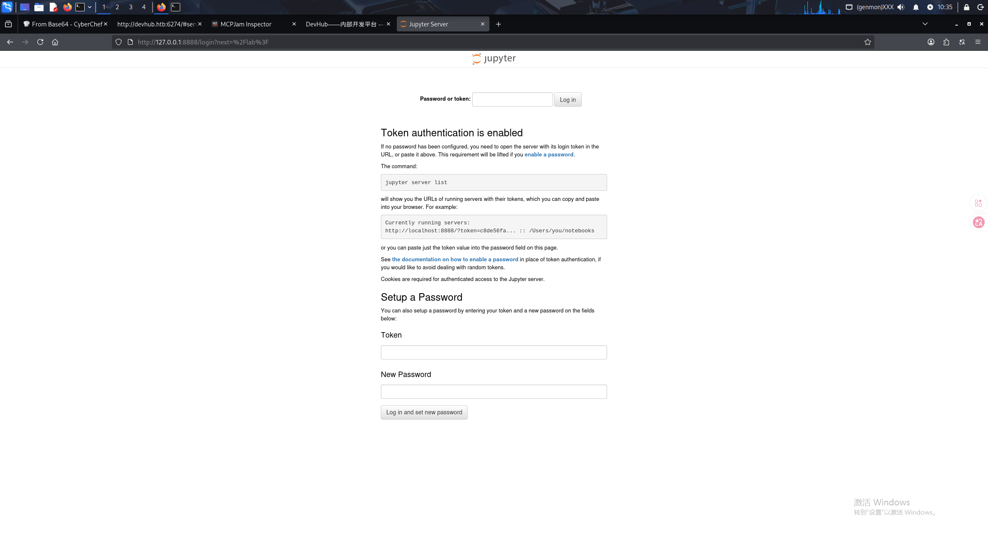The height and width of the screenshot is (536, 988).
Task: Show site information for this page
Action: (130, 42)
